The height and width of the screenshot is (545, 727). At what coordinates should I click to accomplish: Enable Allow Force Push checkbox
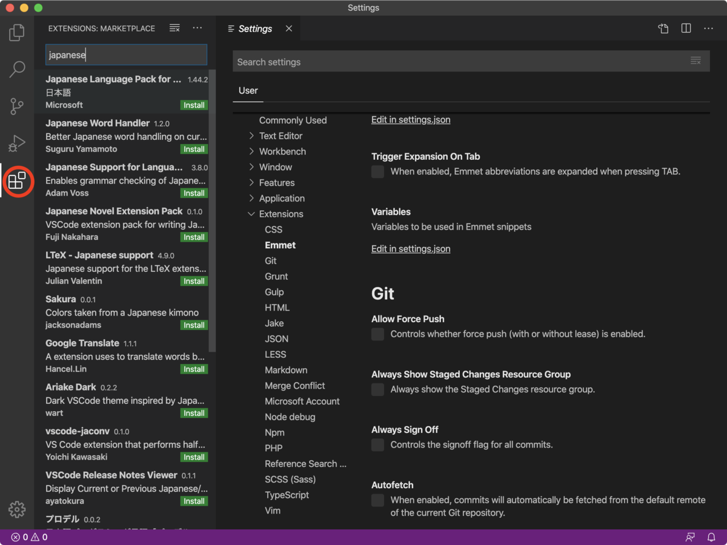(x=377, y=334)
